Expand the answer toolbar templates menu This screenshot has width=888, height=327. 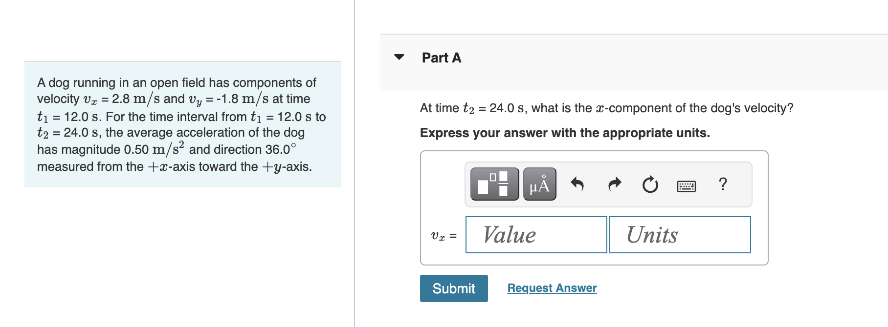tap(494, 184)
